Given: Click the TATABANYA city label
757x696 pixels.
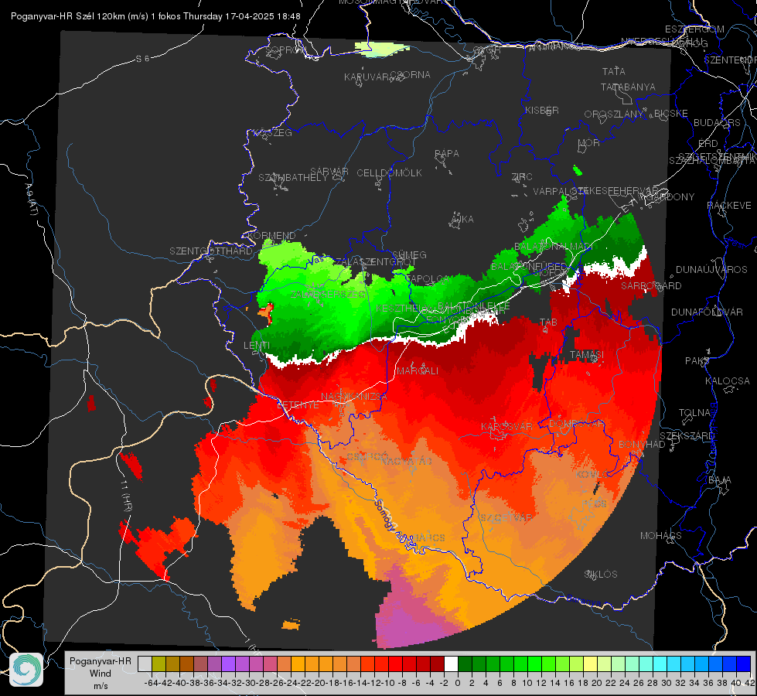Looking at the screenshot, I should 628,87.
